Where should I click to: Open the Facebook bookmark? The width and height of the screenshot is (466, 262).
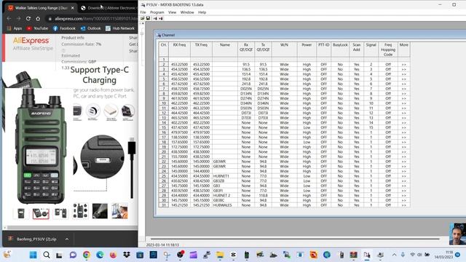(x=64, y=28)
